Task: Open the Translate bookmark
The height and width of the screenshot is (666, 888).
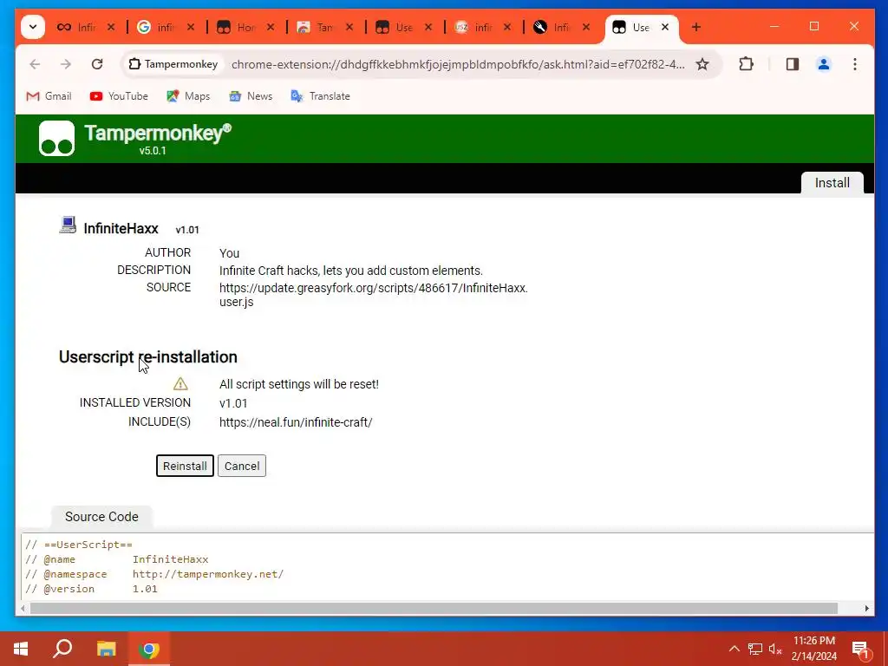Action: click(321, 96)
